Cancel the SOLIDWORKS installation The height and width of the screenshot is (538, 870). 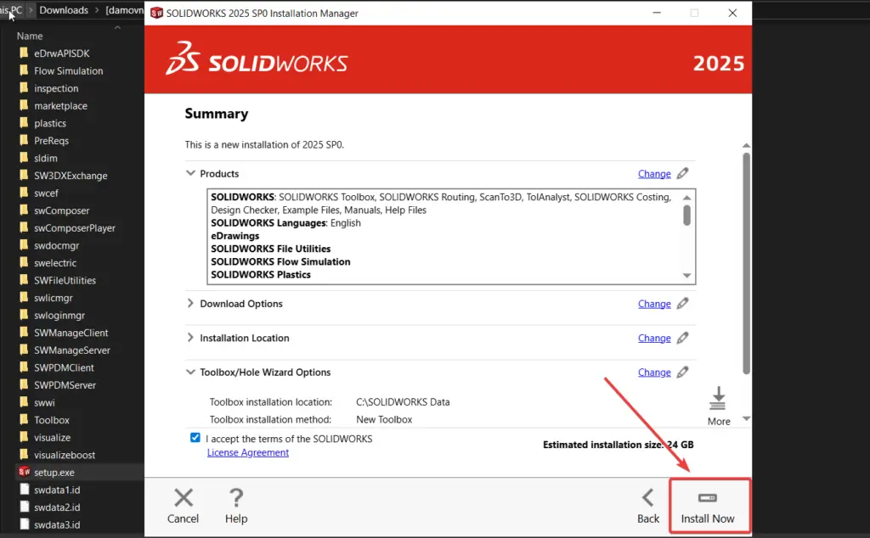[184, 507]
